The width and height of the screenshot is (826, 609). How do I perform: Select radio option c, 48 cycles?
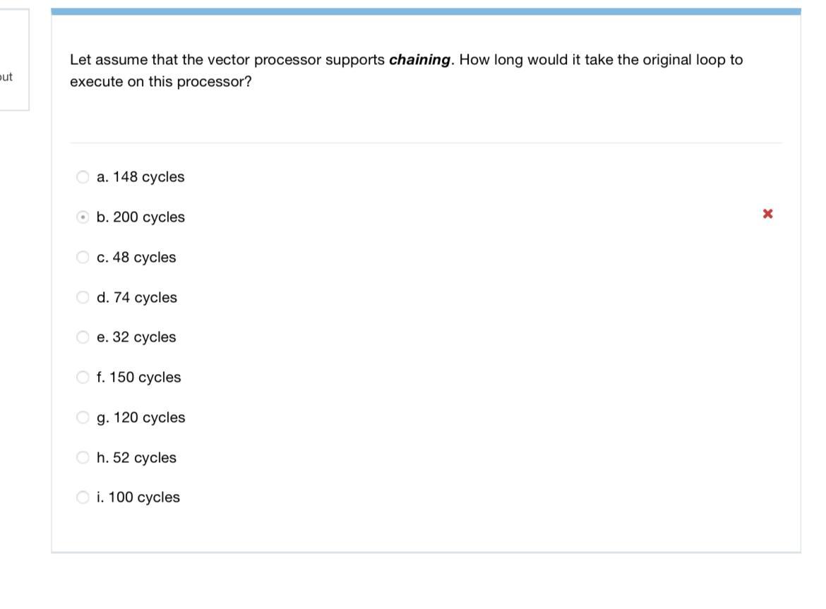click(x=83, y=256)
